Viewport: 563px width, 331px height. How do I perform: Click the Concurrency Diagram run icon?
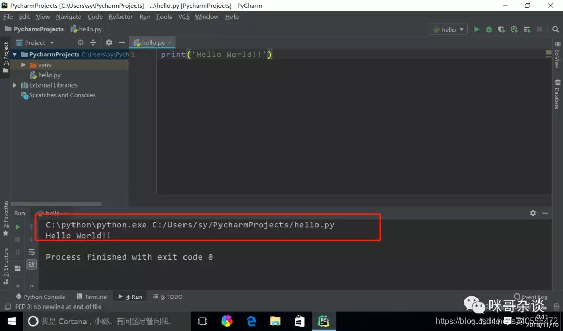[x=527, y=29]
